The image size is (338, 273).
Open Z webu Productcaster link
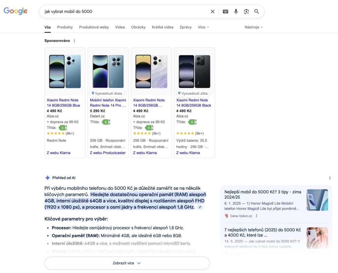pos(108,153)
